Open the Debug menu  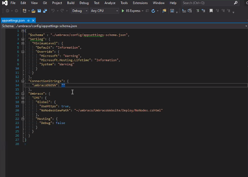[84, 3]
